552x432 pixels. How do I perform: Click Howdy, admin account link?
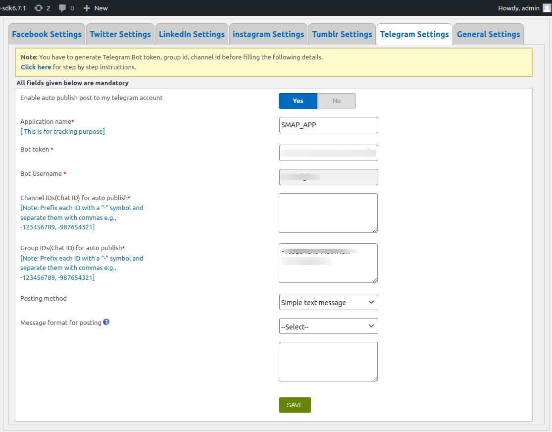518,8
